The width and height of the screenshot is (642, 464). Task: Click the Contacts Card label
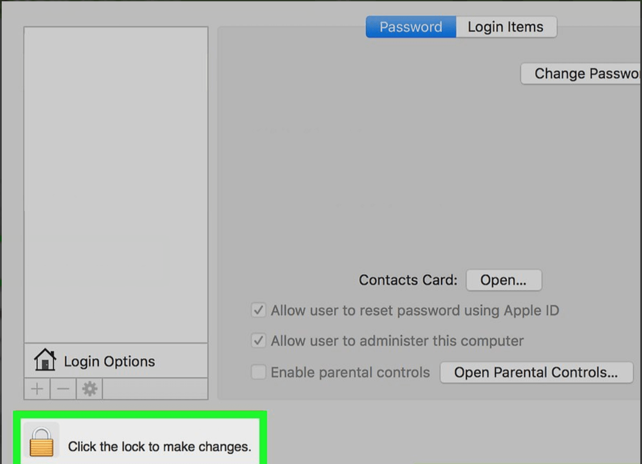click(408, 280)
